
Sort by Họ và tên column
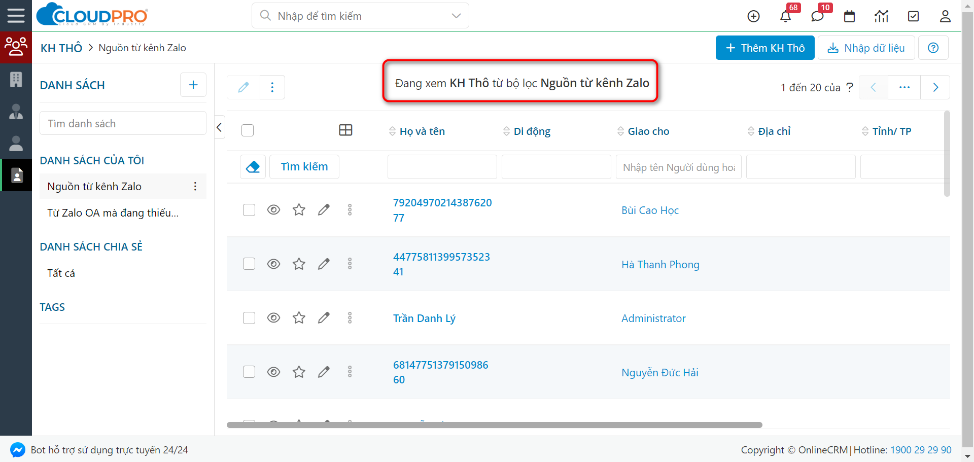(422, 131)
